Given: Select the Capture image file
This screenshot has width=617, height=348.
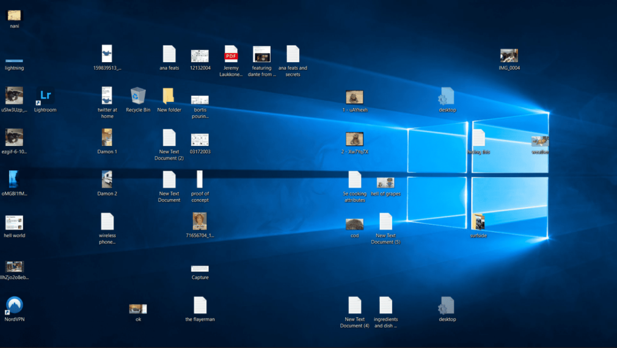Looking at the screenshot, I should coord(200,273).
